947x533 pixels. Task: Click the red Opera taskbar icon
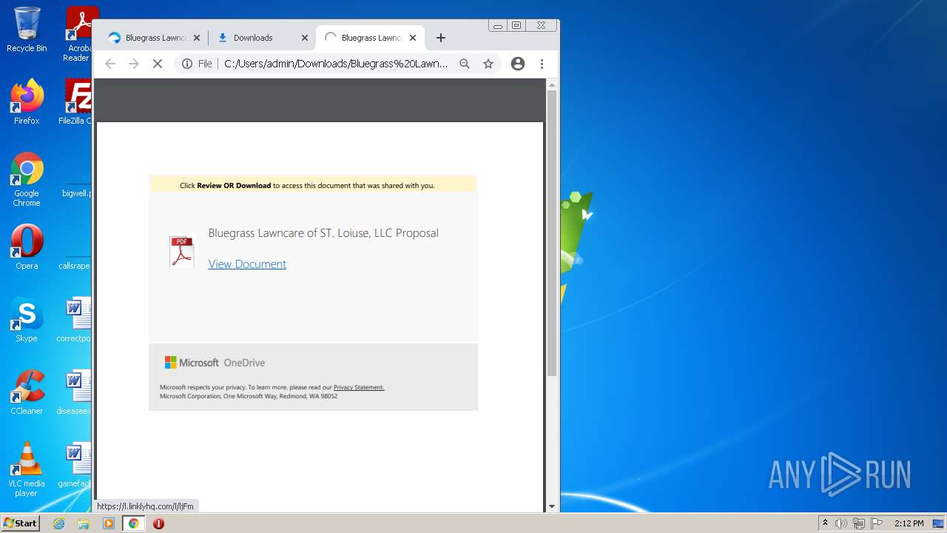tap(158, 523)
